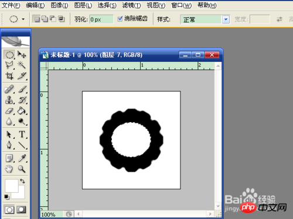
Task: Select the Move tool
Action: click(x=22, y=55)
